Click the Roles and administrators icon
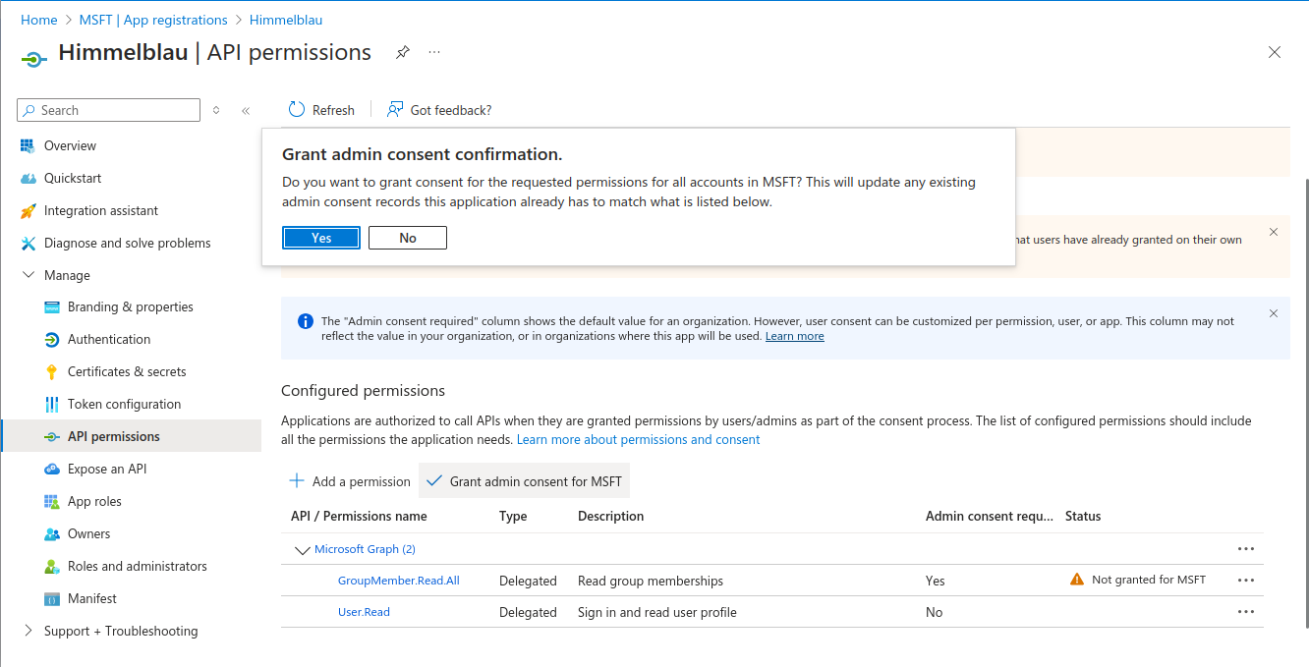This screenshot has height=667, width=1309. click(52, 566)
